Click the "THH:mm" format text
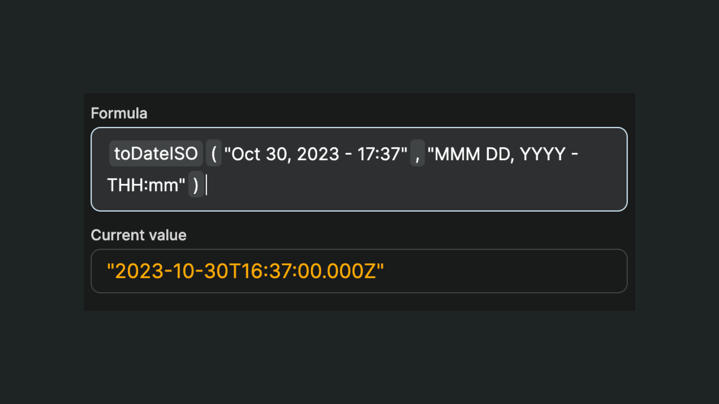This screenshot has width=719, height=404. 143,185
